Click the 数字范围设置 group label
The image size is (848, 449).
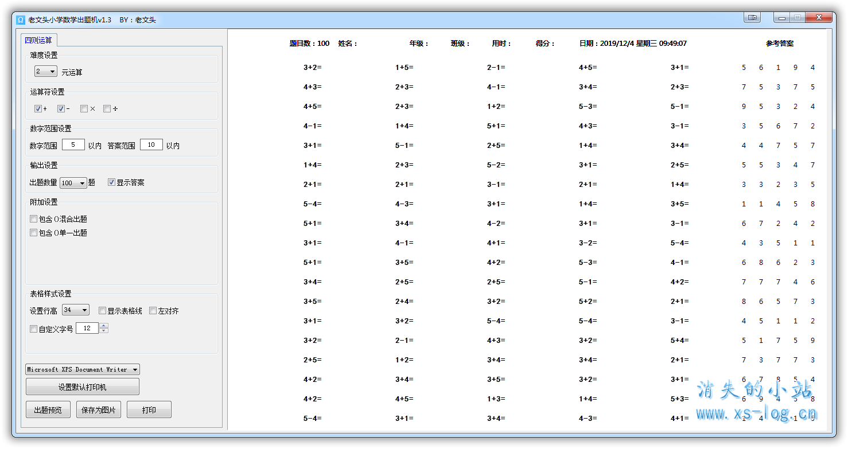tap(50, 128)
